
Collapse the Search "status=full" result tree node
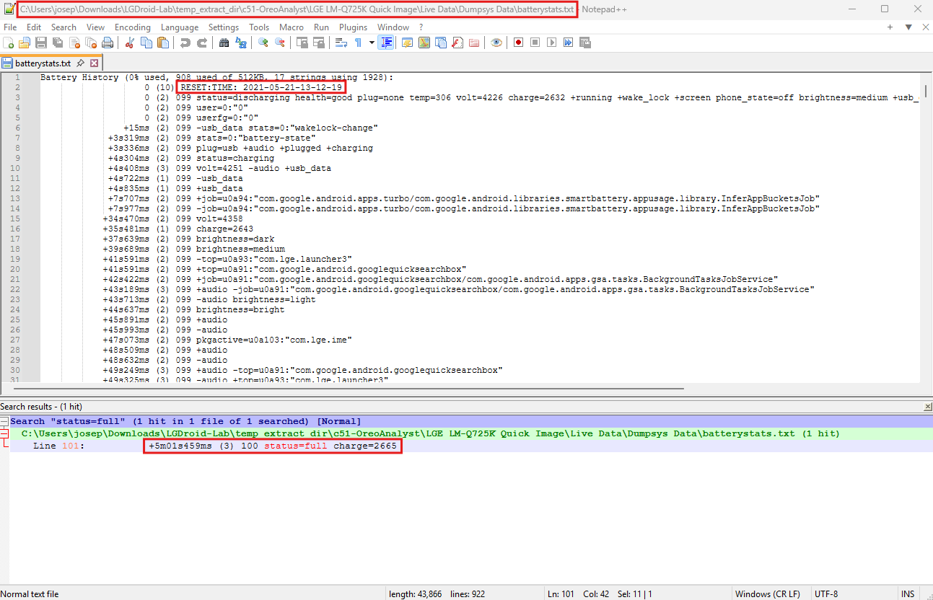pyautogui.click(x=4, y=421)
